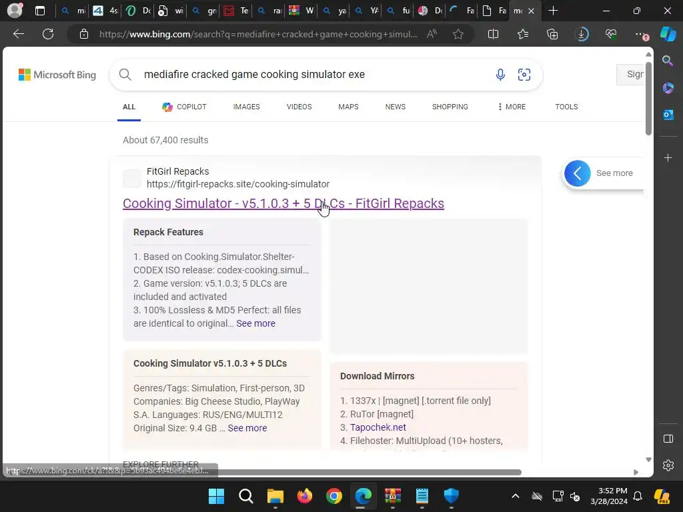Add a new app to sidebar
The image size is (683, 512).
(x=668, y=157)
